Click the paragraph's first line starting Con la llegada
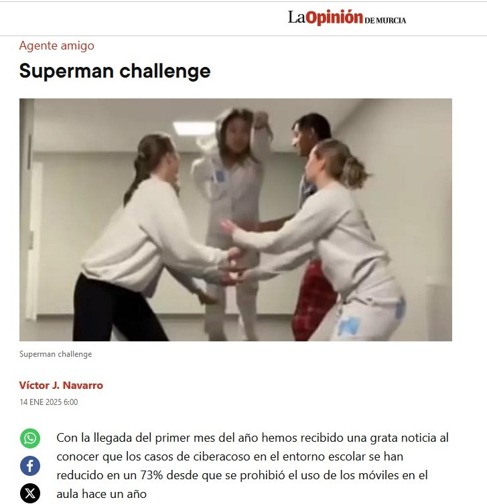 click(x=253, y=438)
